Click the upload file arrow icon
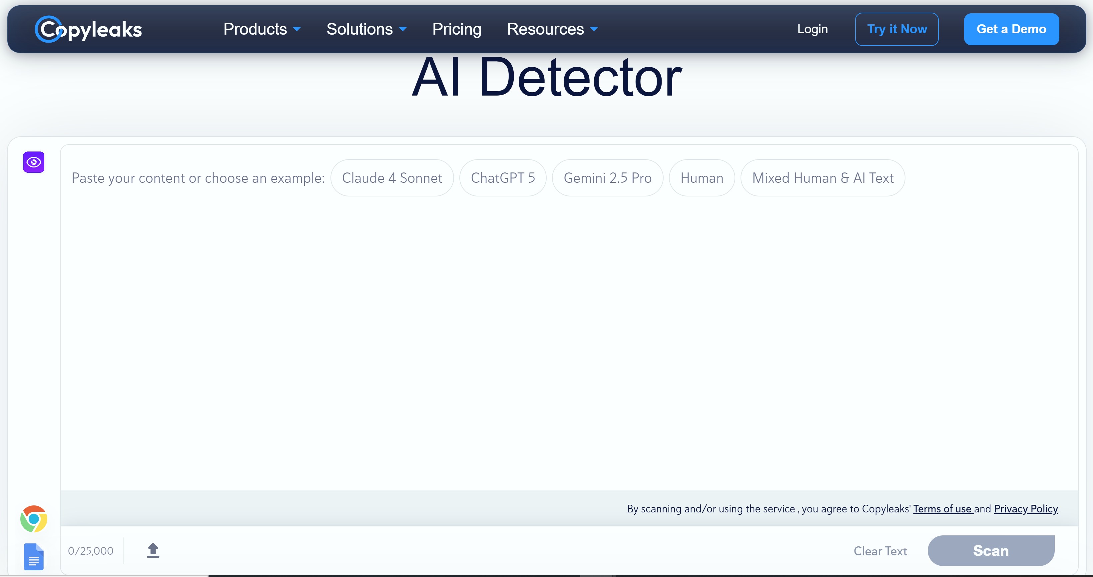The image size is (1093, 577). [153, 550]
